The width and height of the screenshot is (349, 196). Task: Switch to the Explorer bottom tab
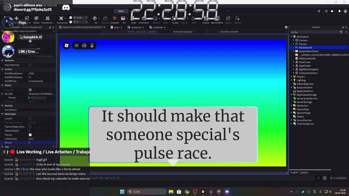point(304,172)
